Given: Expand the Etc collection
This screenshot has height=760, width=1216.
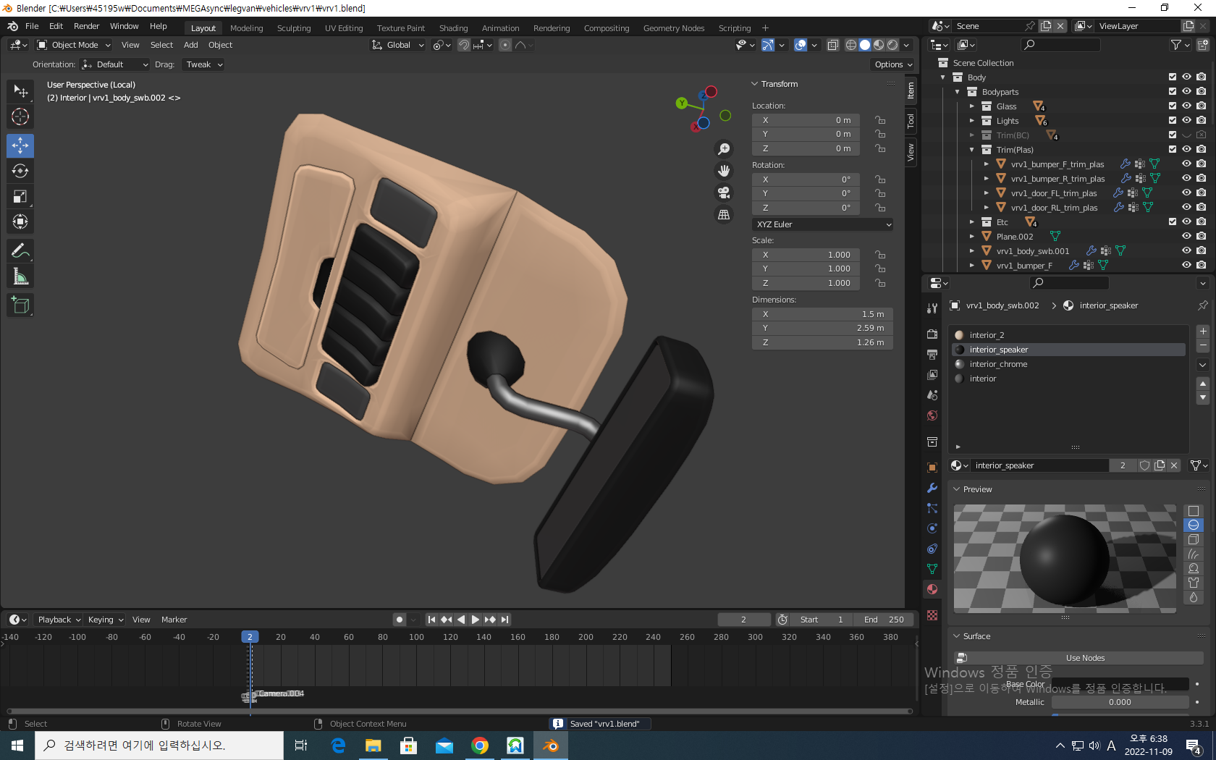Looking at the screenshot, I should [x=972, y=222].
